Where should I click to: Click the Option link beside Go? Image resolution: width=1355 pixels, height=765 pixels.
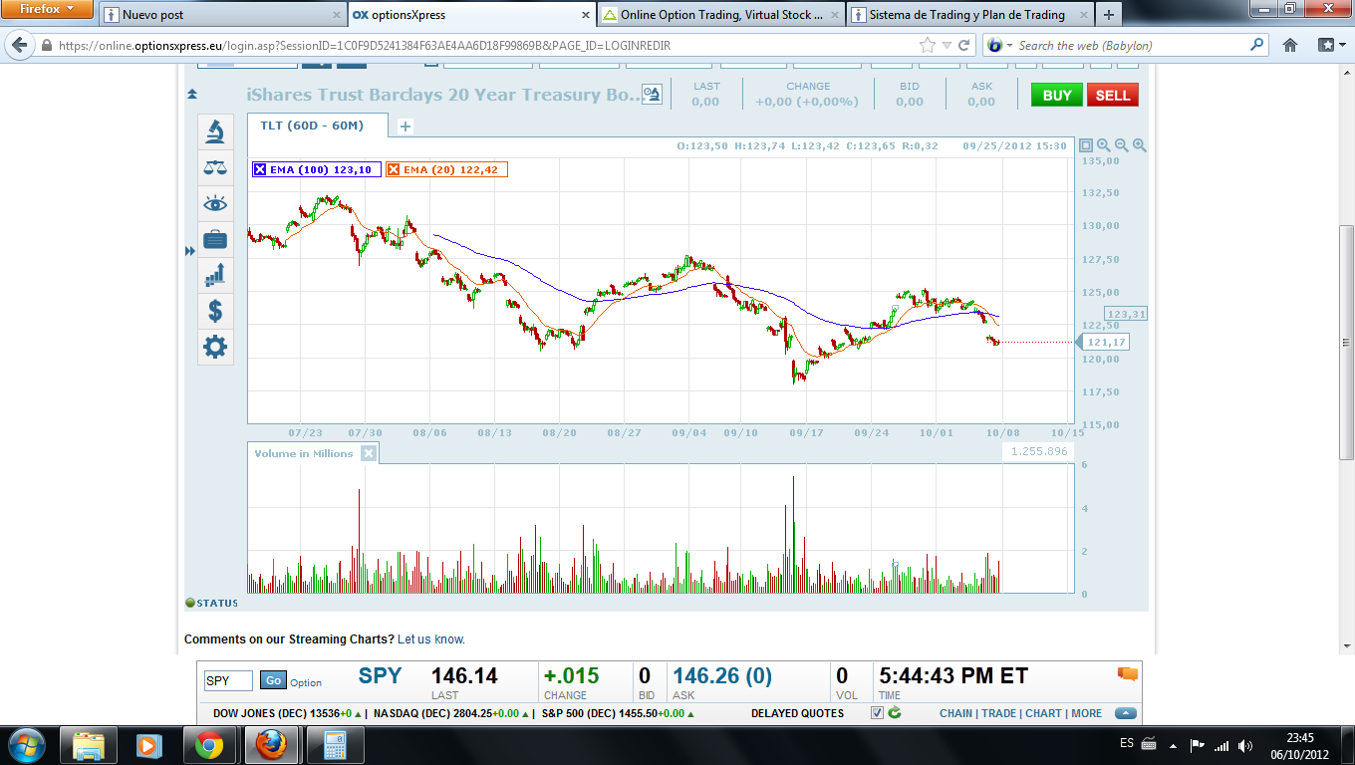pos(306,682)
